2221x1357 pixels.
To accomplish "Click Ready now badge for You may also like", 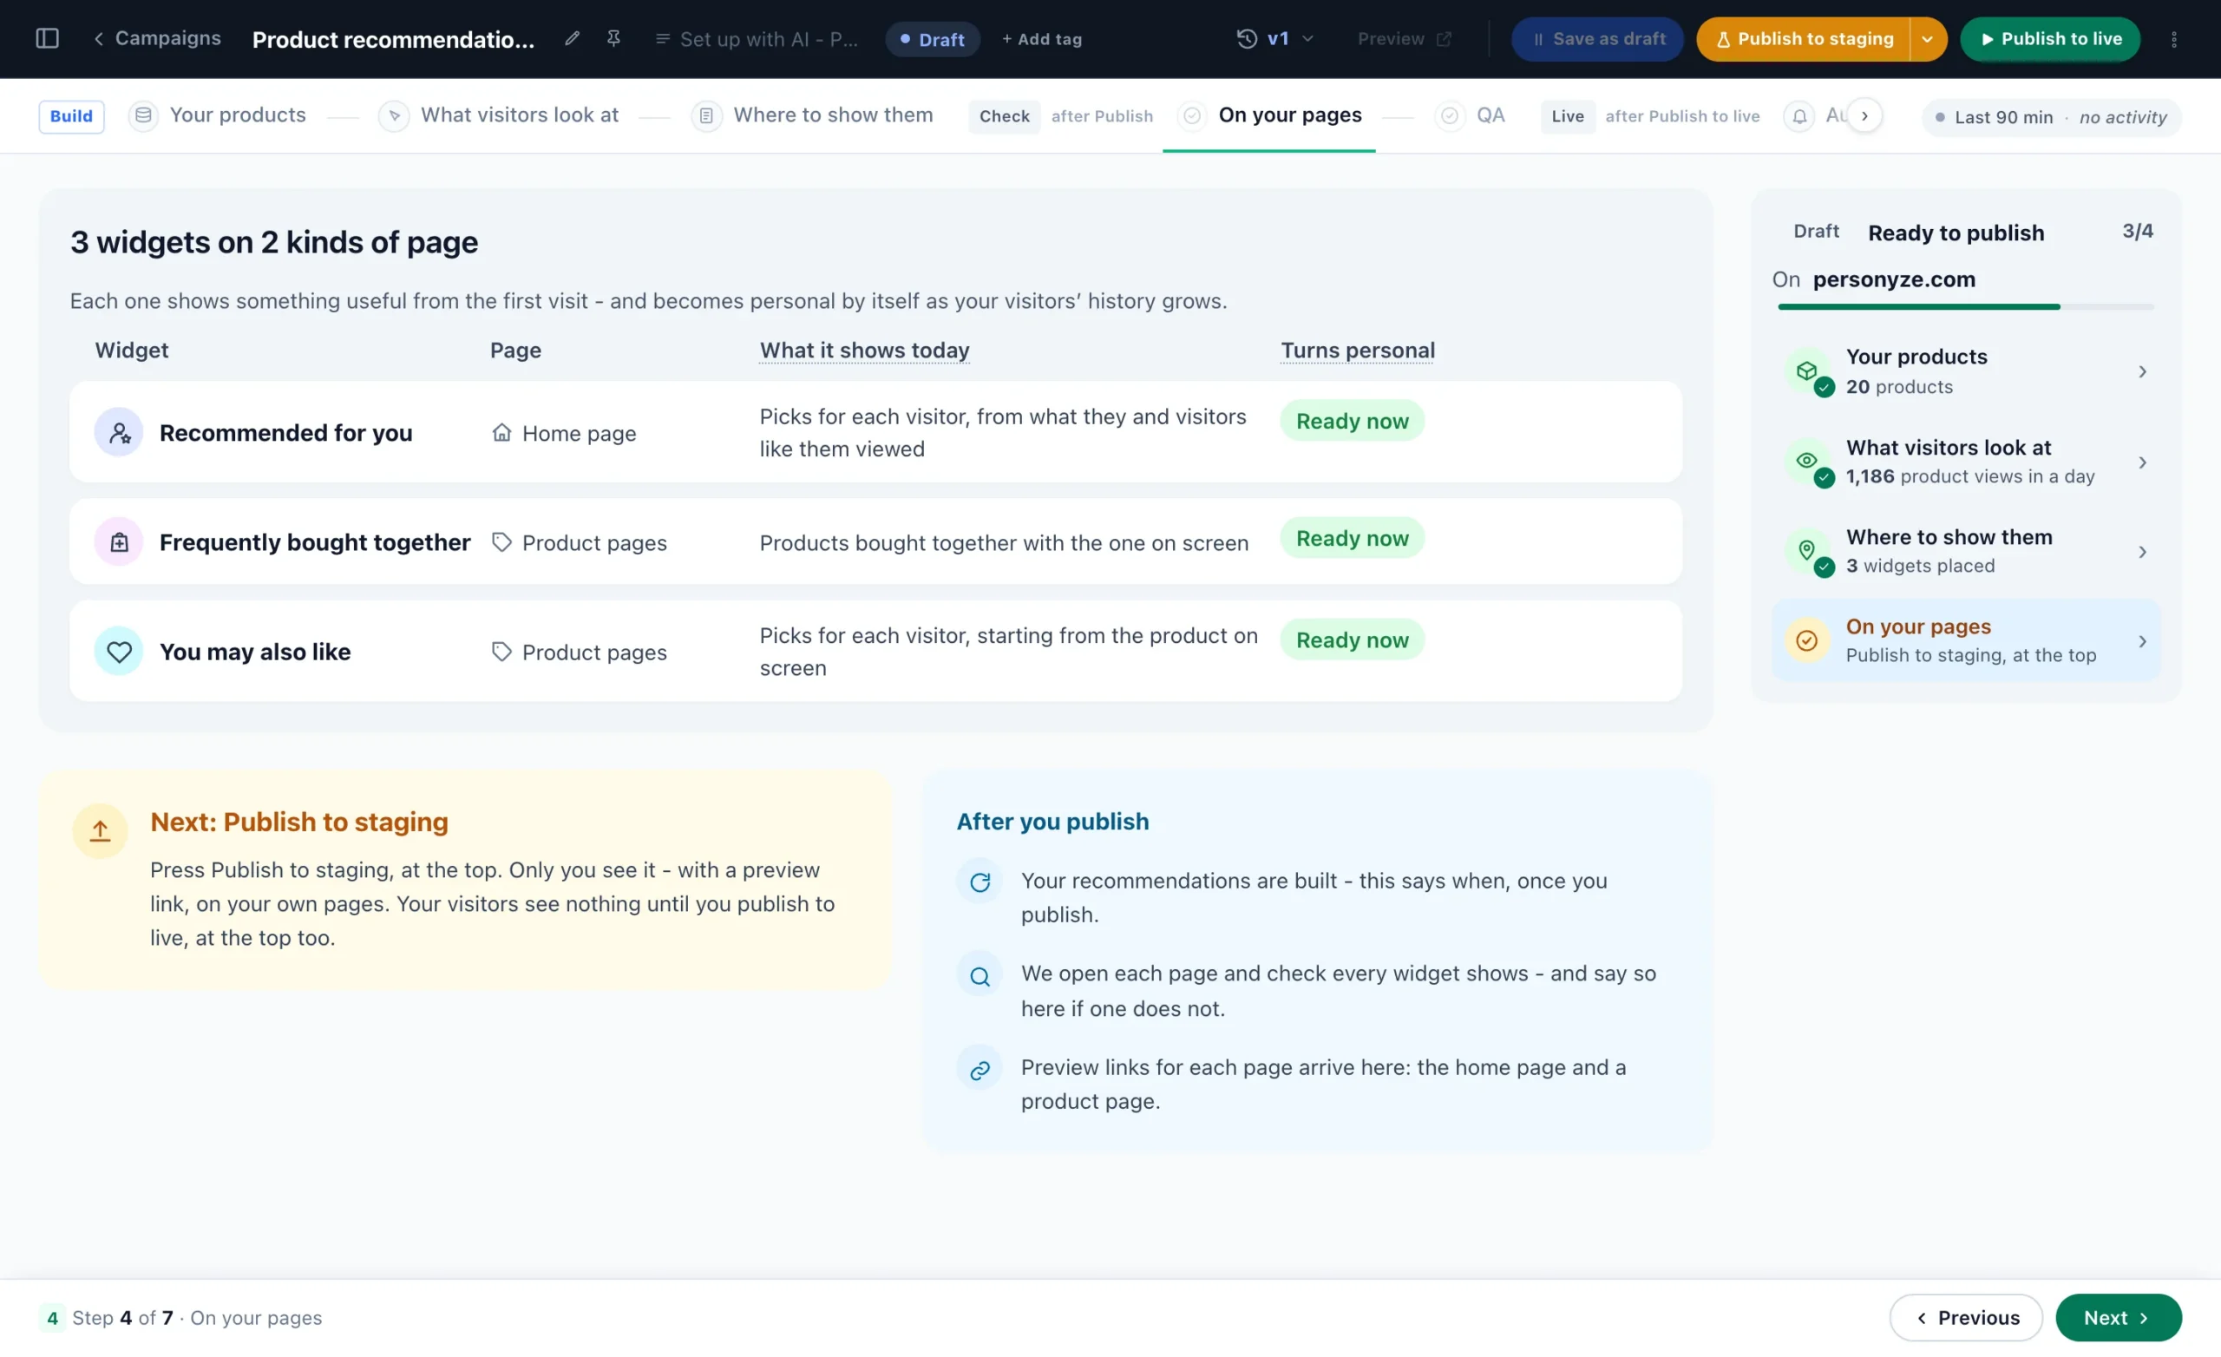I will 1352,640.
